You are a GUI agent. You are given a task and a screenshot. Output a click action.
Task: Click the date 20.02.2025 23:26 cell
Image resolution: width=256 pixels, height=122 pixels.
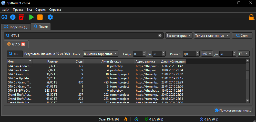click(x=172, y=94)
